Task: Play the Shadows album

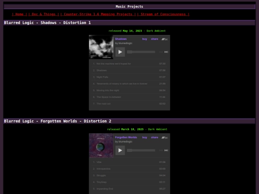Action: [120, 52]
